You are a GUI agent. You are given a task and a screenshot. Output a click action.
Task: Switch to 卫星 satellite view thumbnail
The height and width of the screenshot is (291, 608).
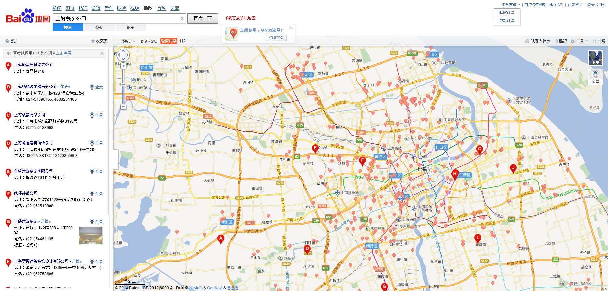595,58
